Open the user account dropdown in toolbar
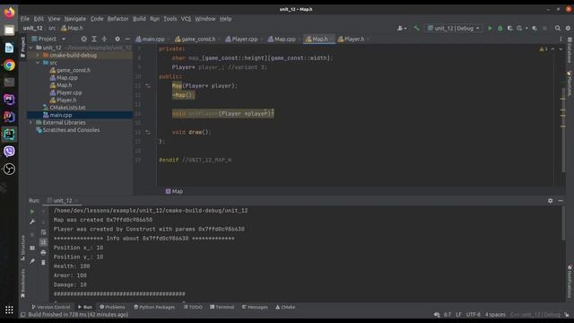 (x=402, y=28)
